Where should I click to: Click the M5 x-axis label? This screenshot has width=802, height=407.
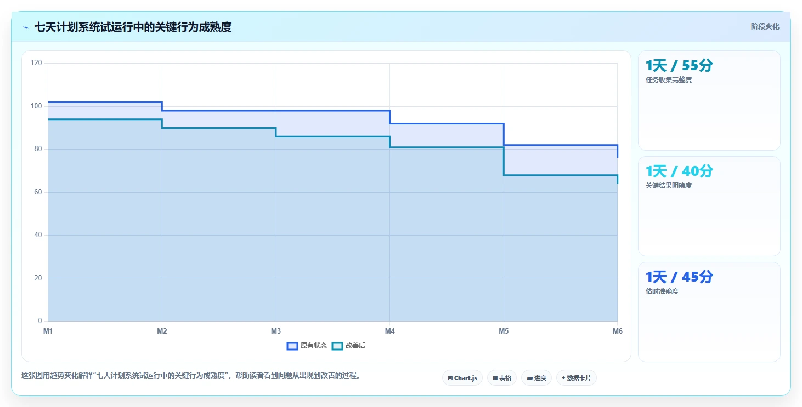[x=504, y=331]
